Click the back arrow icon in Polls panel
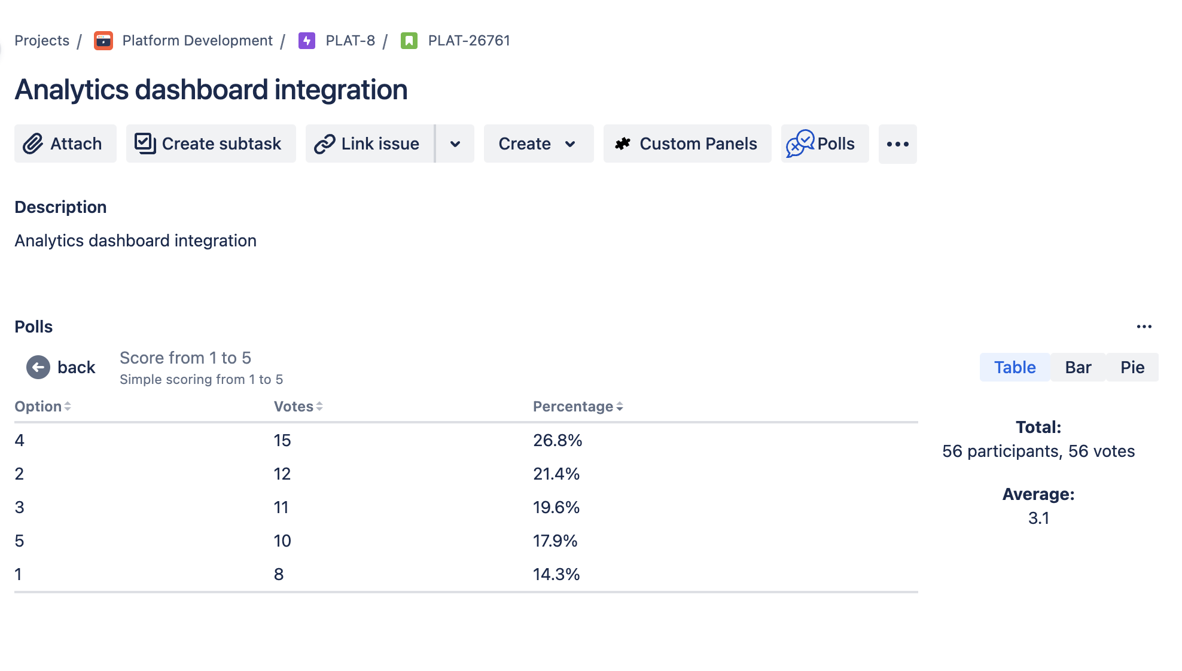The width and height of the screenshot is (1182, 671). coord(38,367)
